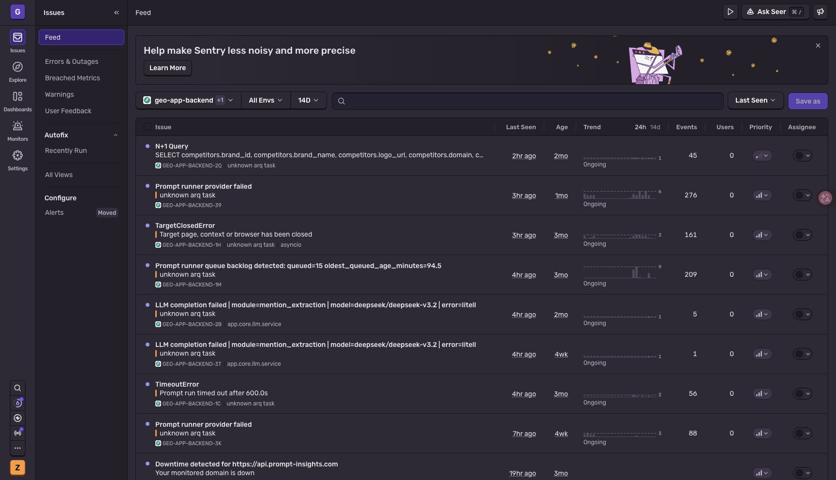Open Errors & Outages view
Viewport: 836px width, 480px height.
coord(72,61)
